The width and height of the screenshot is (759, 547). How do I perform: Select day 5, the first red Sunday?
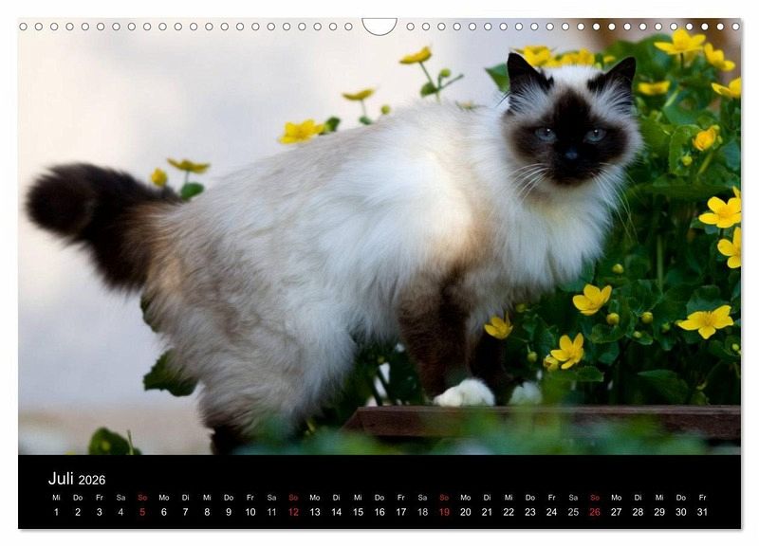(142, 512)
